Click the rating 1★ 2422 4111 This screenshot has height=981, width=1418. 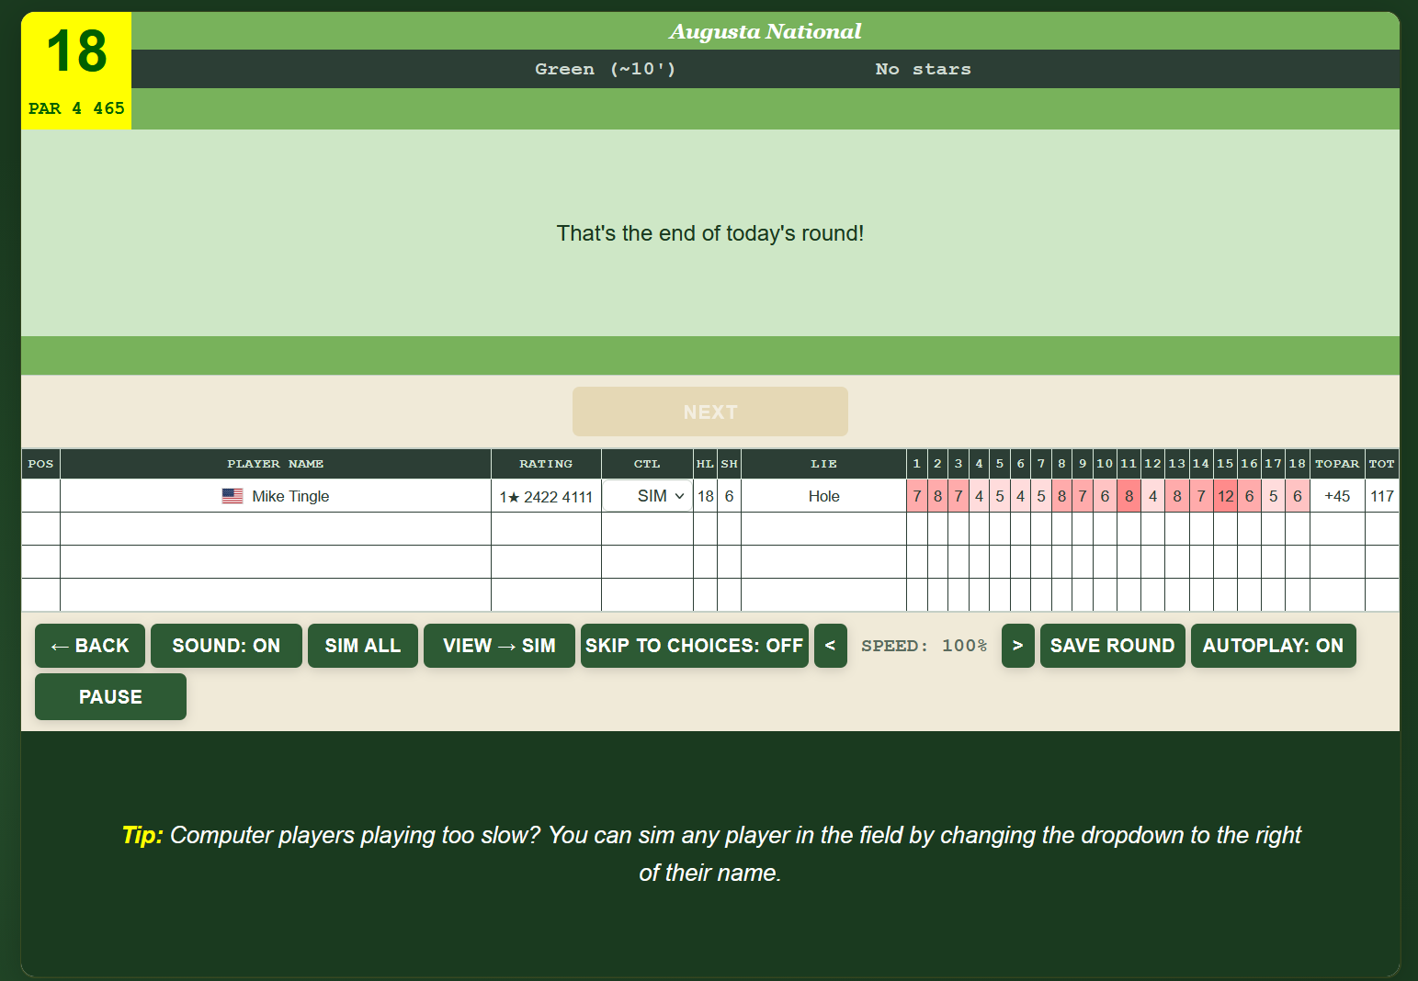[x=546, y=497]
